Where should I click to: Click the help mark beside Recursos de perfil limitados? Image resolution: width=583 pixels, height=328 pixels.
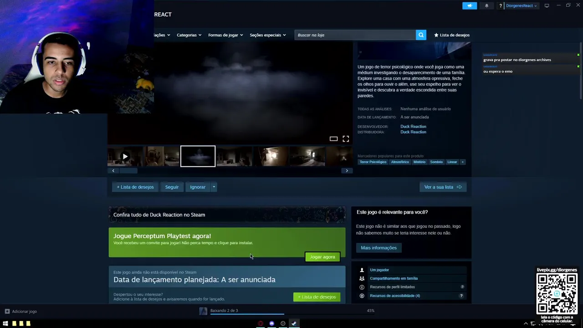[x=462, y=287]
